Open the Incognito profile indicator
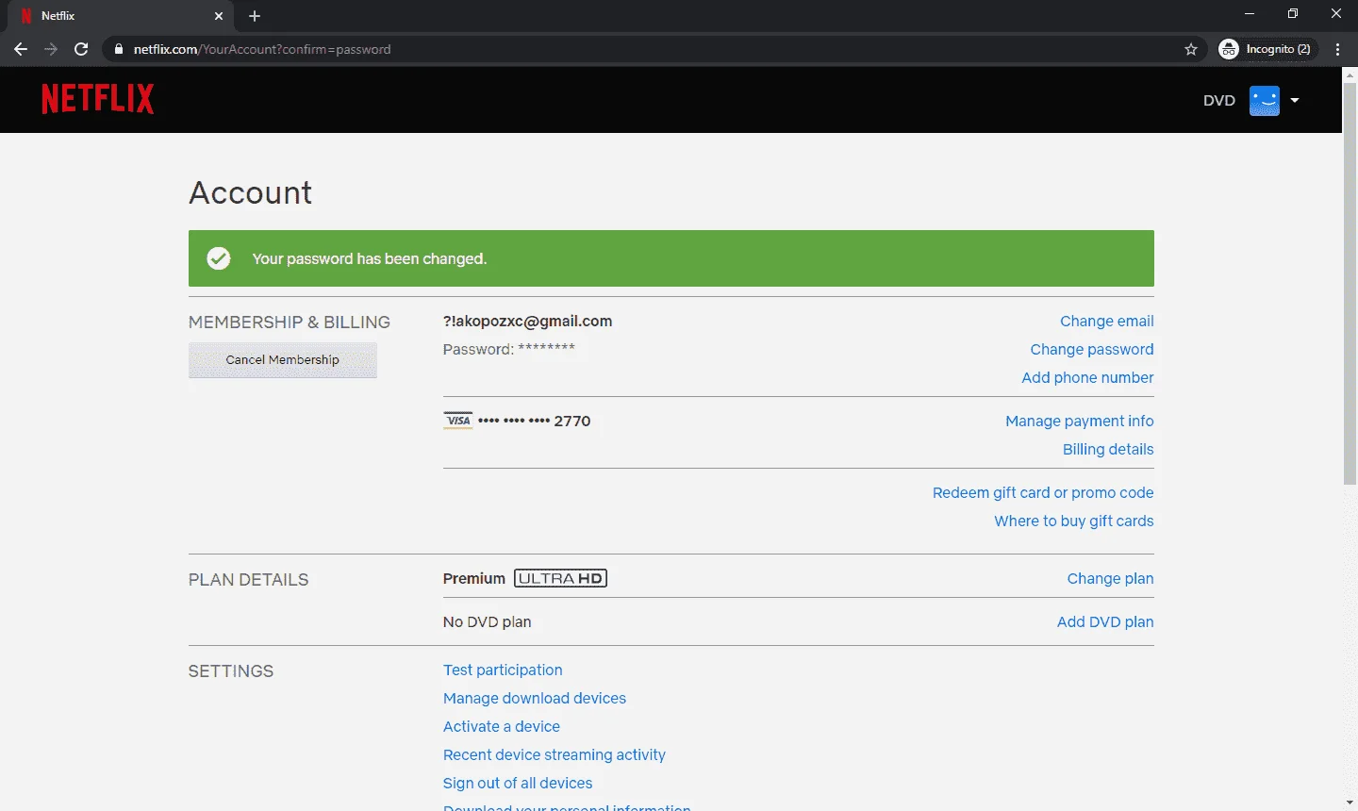The height and width of the screenshot is (811, 1358). coord(1266,49)
